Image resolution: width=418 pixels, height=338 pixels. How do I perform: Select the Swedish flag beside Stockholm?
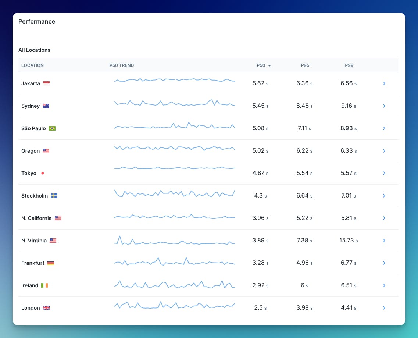(54, 195)
